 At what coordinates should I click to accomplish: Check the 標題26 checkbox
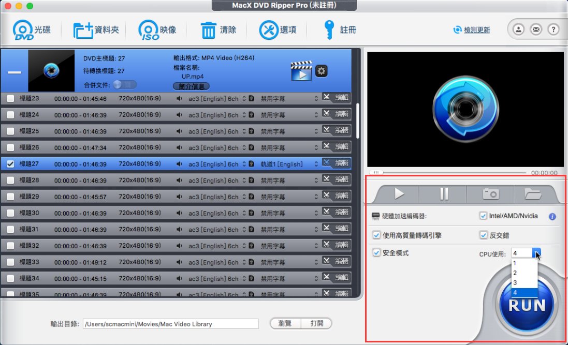(x=10, y=148)
